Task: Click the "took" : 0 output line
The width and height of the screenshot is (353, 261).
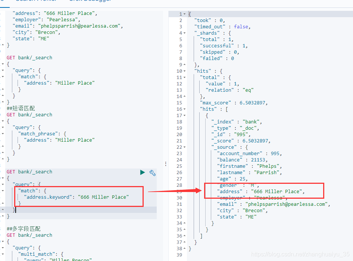Action: 209,20
